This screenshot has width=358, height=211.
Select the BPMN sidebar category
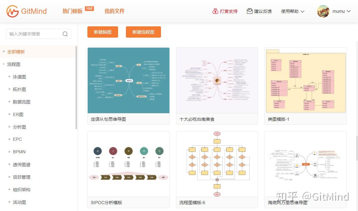pos(19,152)
